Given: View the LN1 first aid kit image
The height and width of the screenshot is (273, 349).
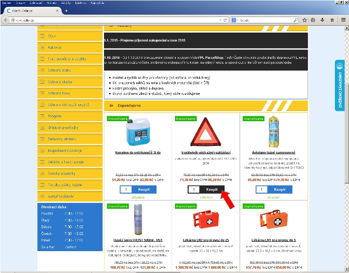Looking at the screenshot, I should (274, 219).
